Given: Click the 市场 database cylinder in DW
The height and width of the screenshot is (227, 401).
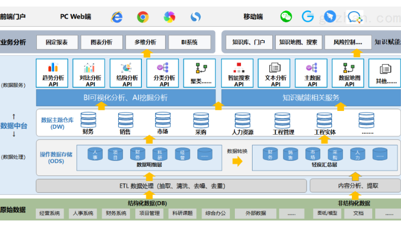Looking at the screenshot, I should click(x=163, y=120).
